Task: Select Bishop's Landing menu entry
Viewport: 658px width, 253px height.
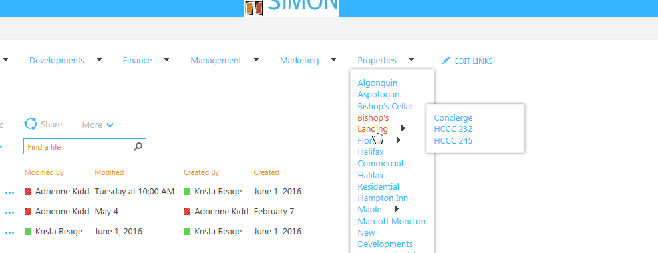Action: pos(373,123)
